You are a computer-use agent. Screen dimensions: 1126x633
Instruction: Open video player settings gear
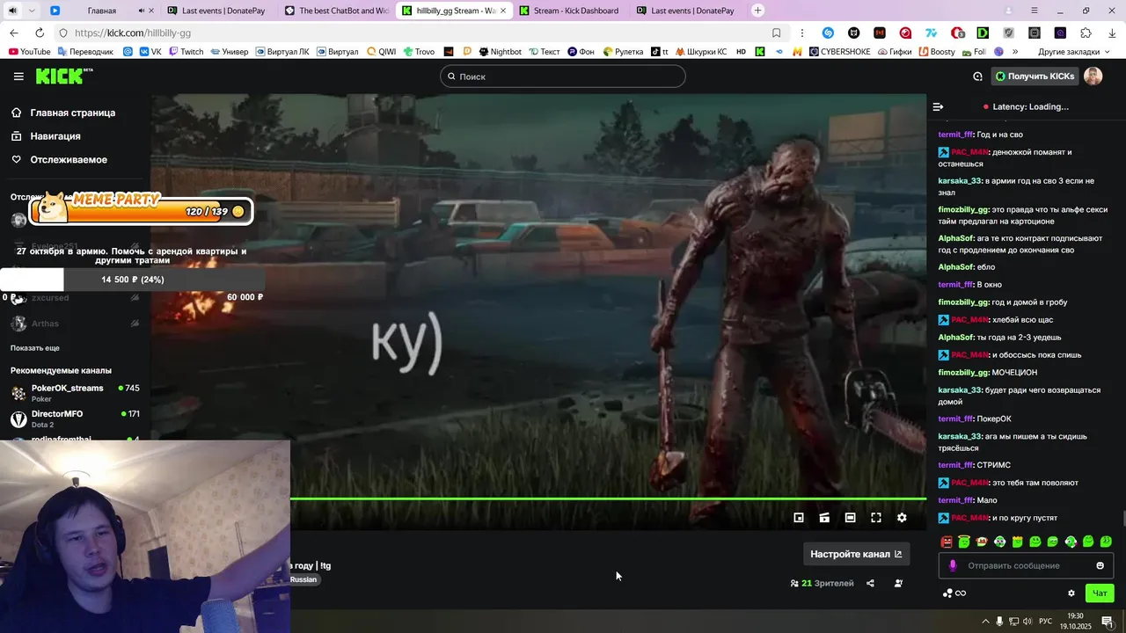point(902,518)
